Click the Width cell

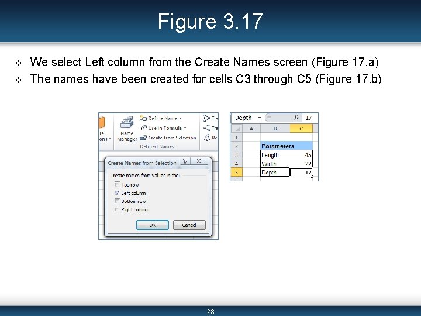pyautogui.click(x=275, y=163)
